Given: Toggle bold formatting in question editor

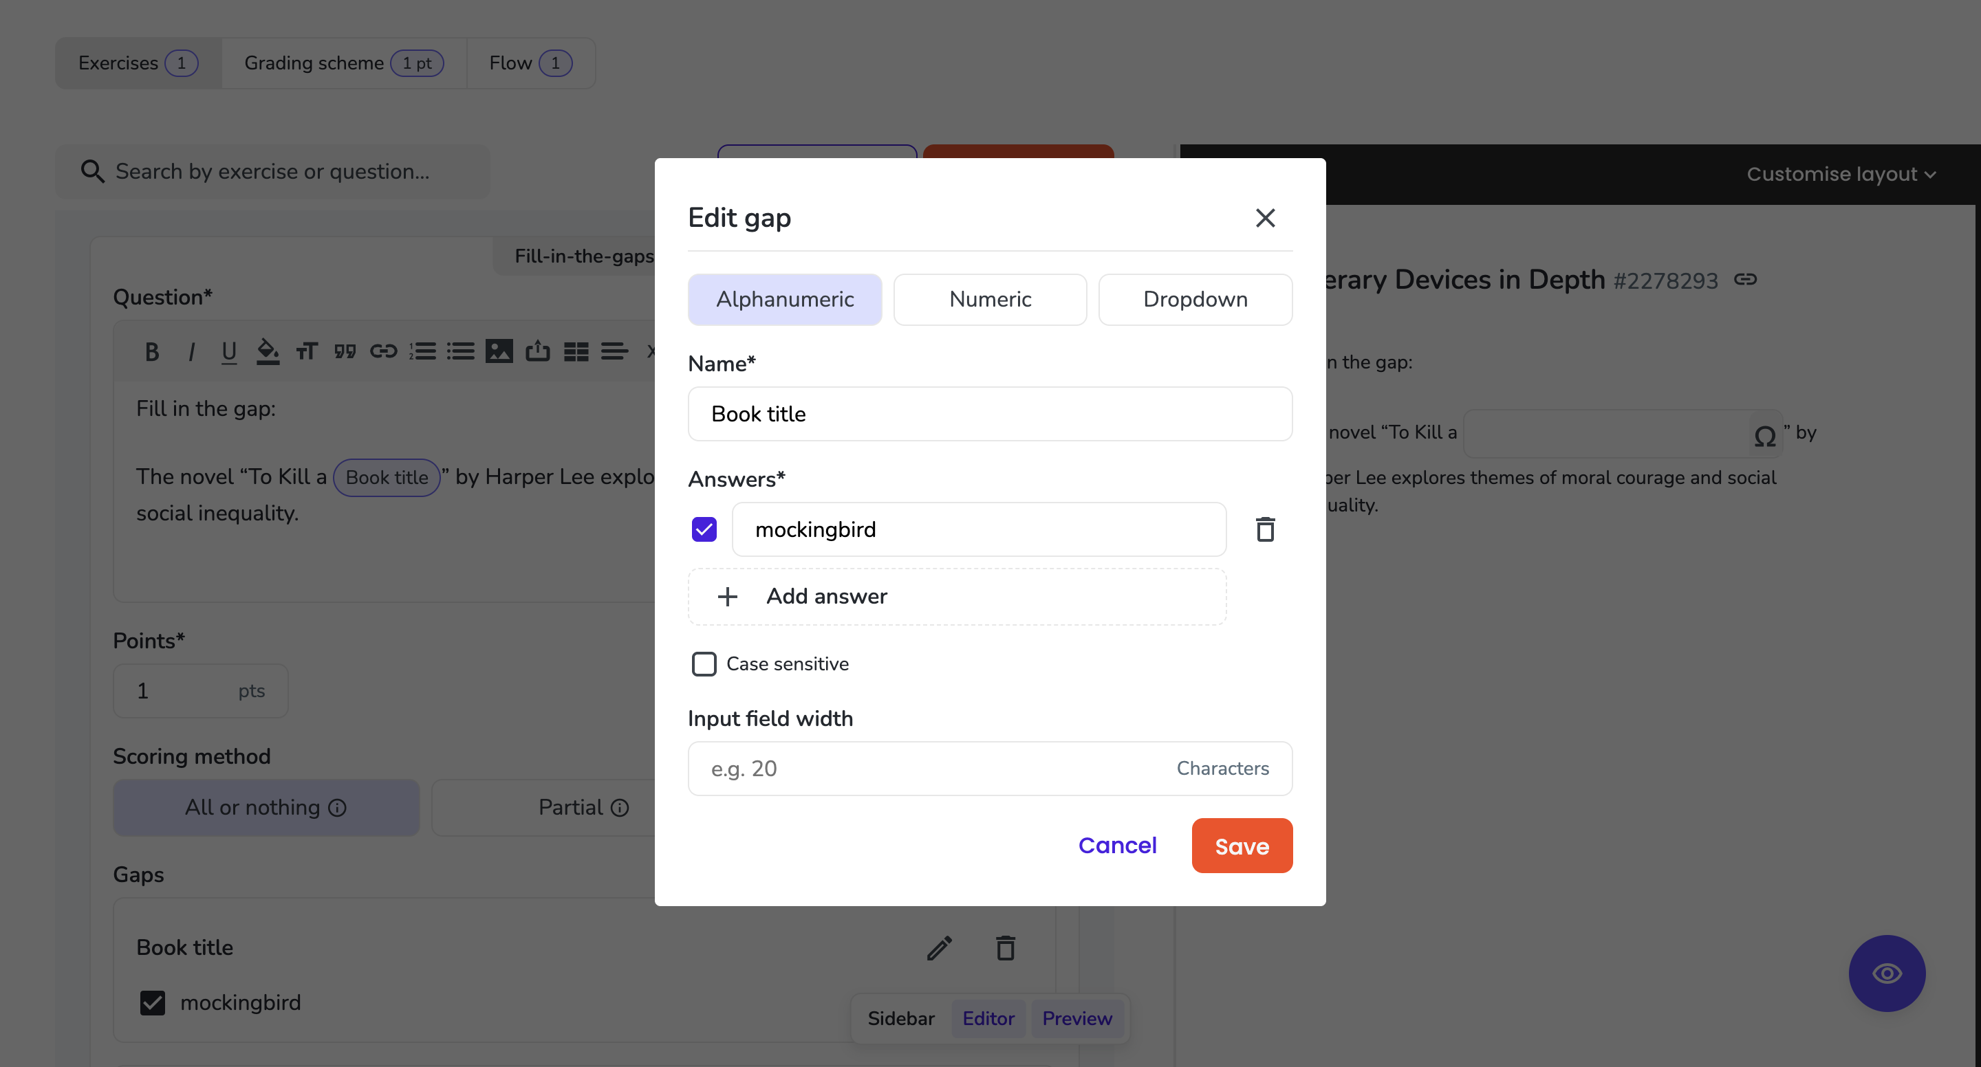Looking at the screenshot, I should tap(151, 352).
